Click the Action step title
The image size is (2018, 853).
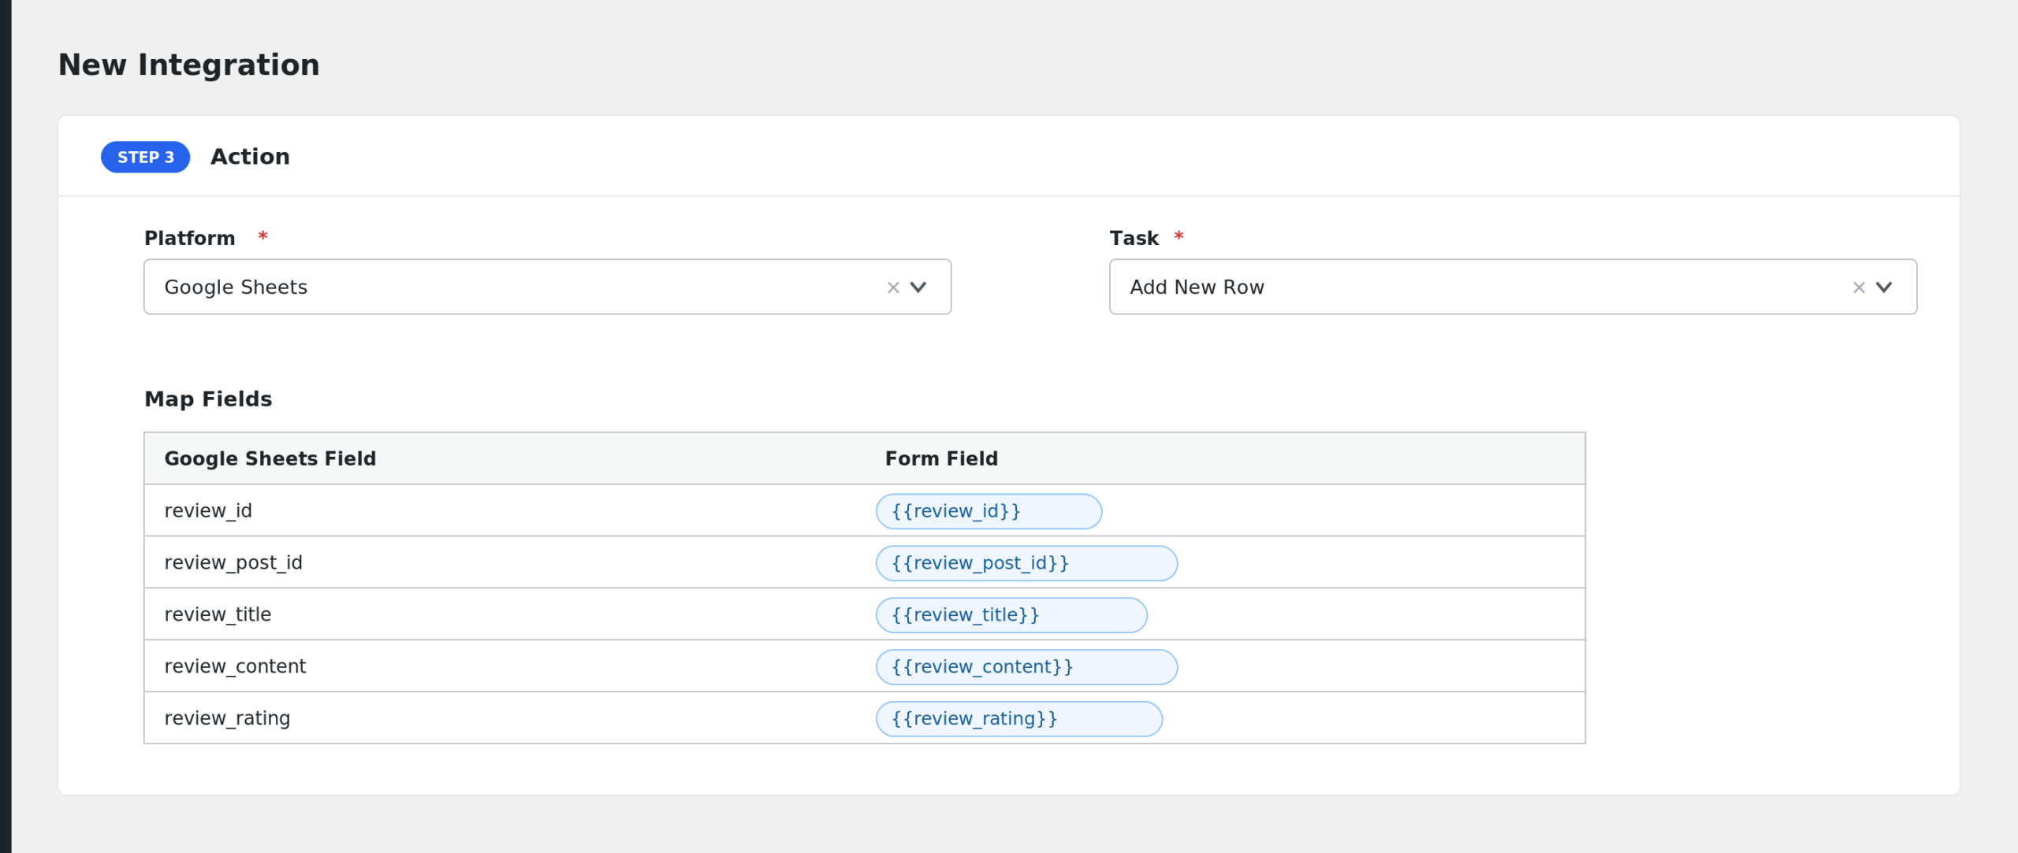tap(250, 157)
